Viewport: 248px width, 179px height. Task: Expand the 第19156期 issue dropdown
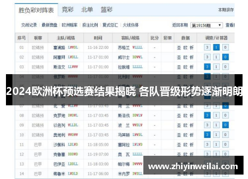206,25
